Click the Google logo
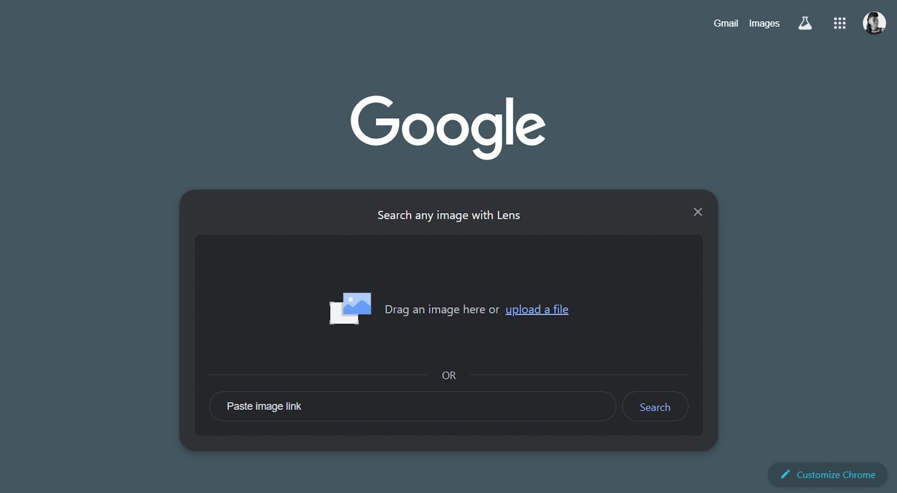Image resolution: width=897 pixels, height=493 pixels. coord(448,127)
